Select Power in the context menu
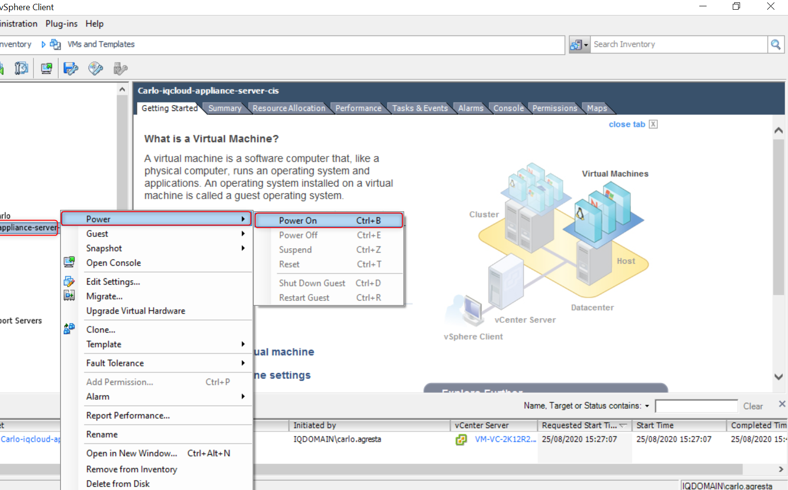This screenshot has height=490, width=788. click(x=156, y=219)
